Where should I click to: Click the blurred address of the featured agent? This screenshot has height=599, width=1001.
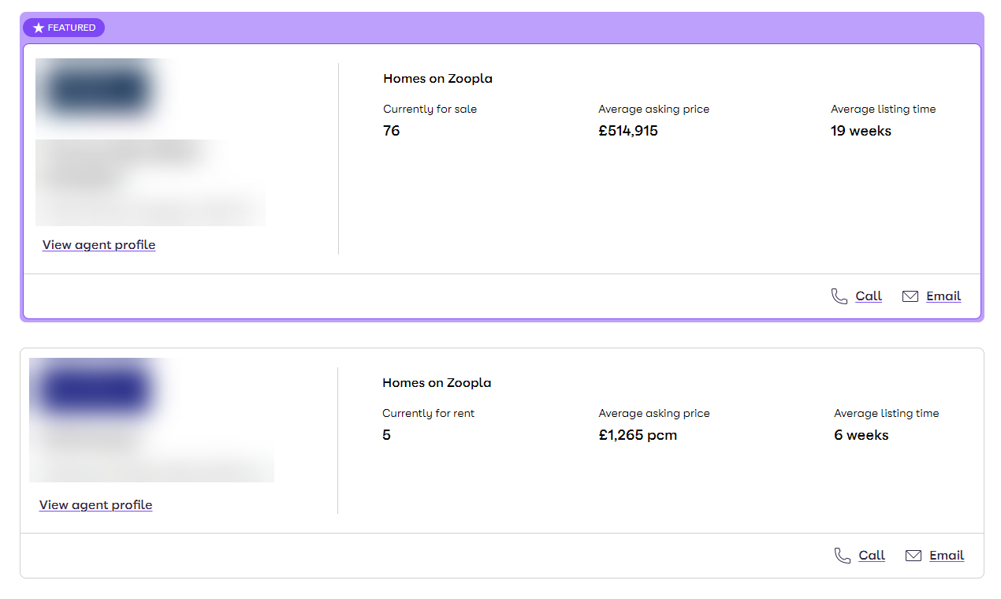(151, 182)
